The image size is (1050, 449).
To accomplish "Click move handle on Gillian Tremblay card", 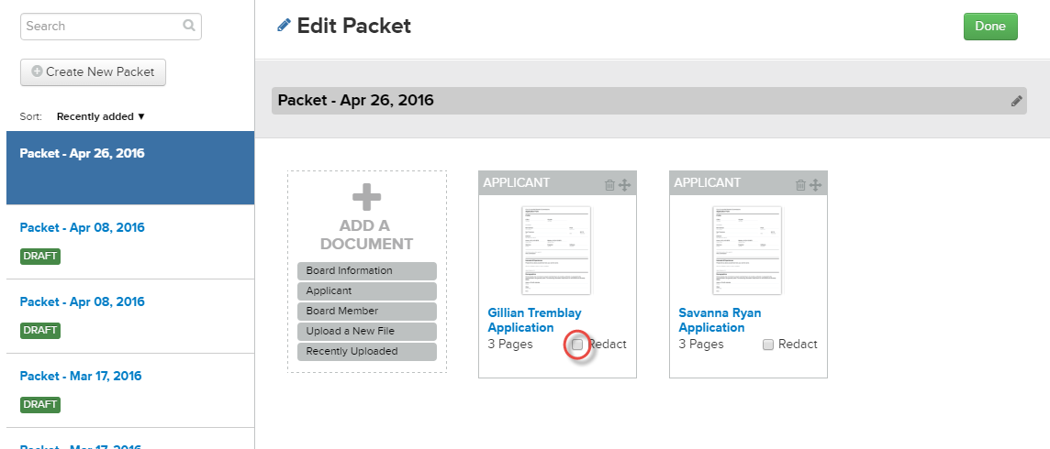I will 625,185.
